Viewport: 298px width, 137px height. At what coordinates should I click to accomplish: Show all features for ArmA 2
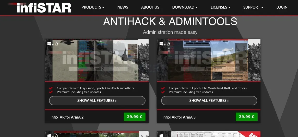[97, 101]
